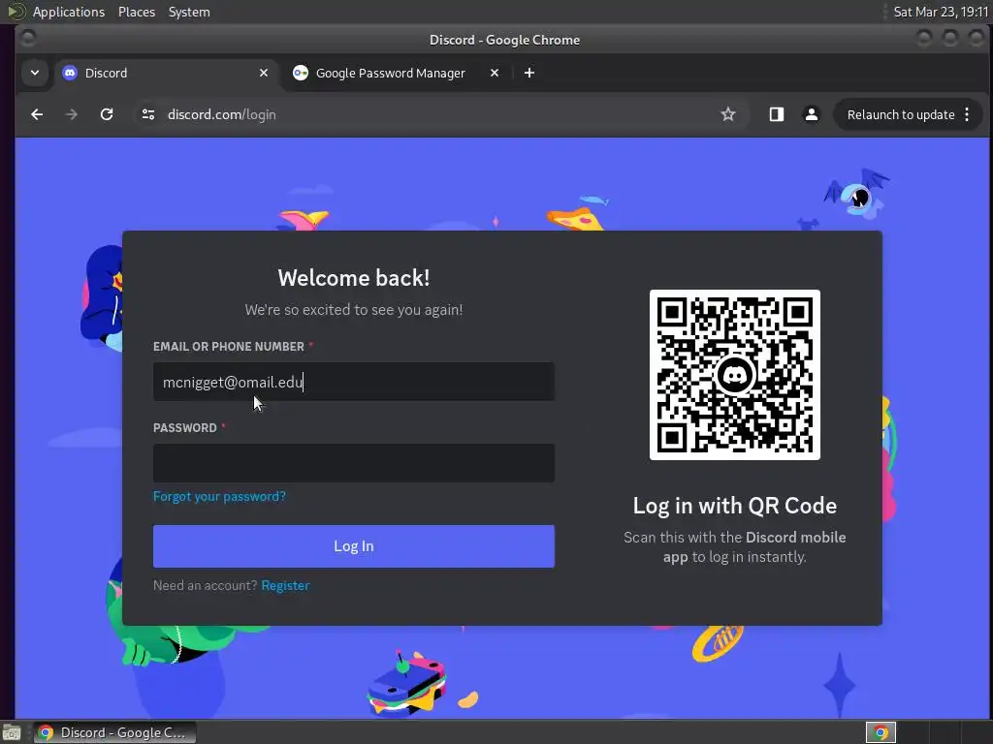Click the Discord favicon in the tab
Screen dimensions: 993x744
tap(70, 73)
